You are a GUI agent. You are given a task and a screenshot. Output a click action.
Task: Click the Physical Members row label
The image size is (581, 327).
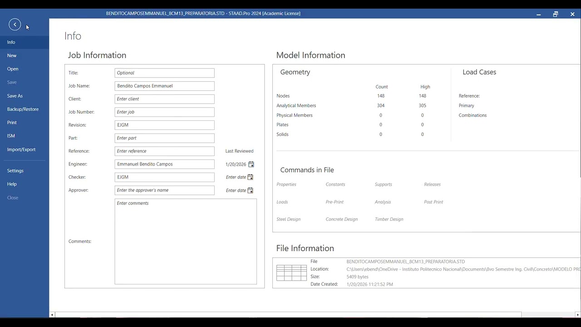(x=295, y=115)
